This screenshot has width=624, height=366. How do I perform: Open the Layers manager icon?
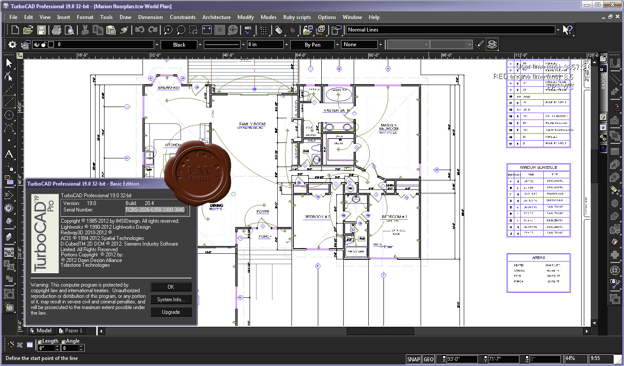point(25,44)
